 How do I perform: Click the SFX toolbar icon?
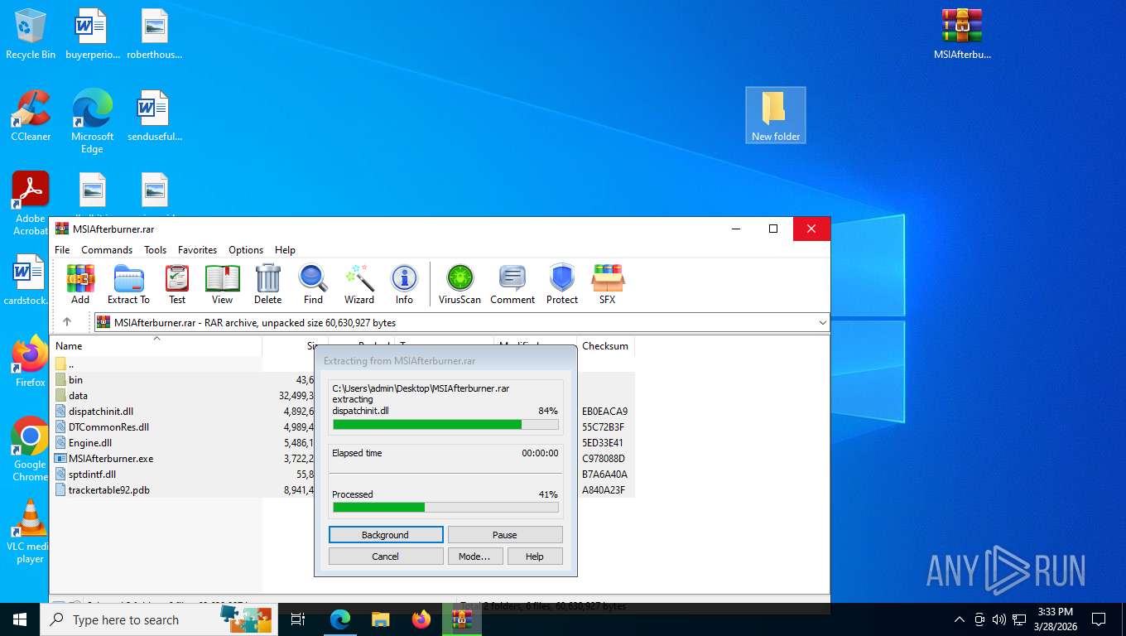click(x=608, y=284)
